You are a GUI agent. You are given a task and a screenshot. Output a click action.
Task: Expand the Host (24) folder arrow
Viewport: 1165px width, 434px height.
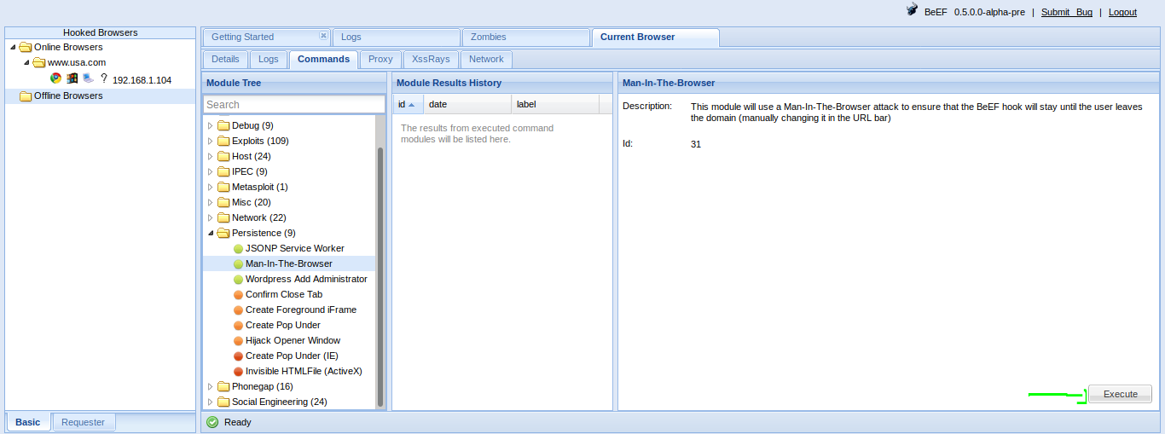tap(211, 156)
